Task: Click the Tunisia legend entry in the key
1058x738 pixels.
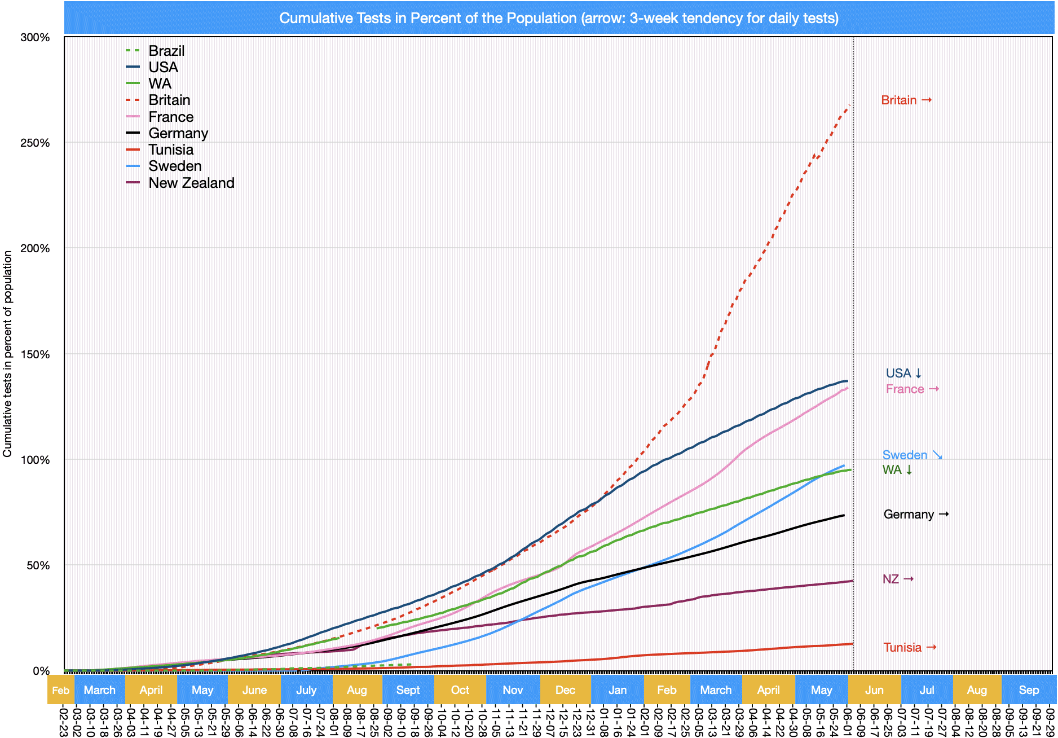Action: coord(170,150)
